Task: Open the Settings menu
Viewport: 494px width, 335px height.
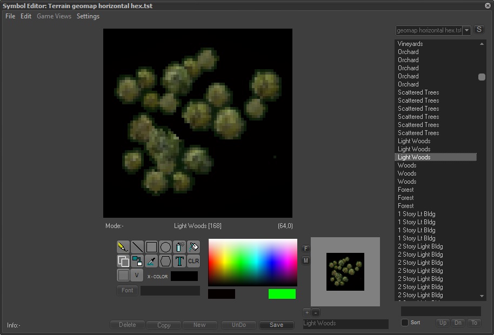Action: pos(88,16)
